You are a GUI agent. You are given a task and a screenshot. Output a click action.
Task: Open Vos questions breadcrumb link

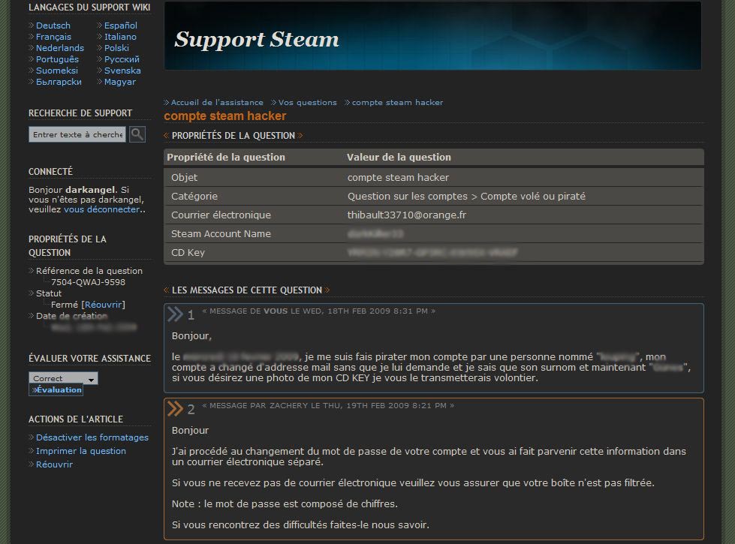[308, 102]
